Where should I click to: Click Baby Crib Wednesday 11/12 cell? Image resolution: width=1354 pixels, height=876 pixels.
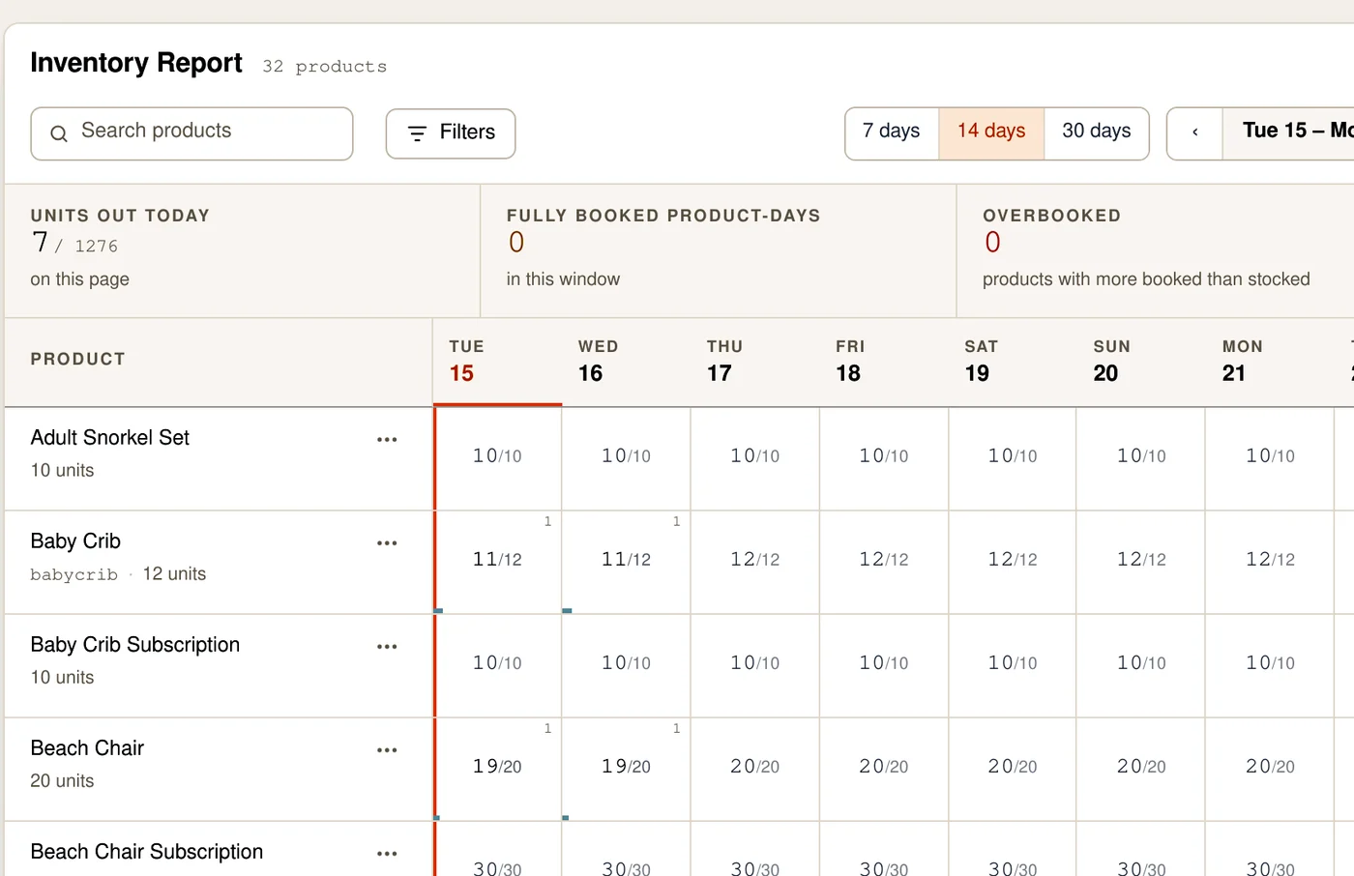[626, 560]
